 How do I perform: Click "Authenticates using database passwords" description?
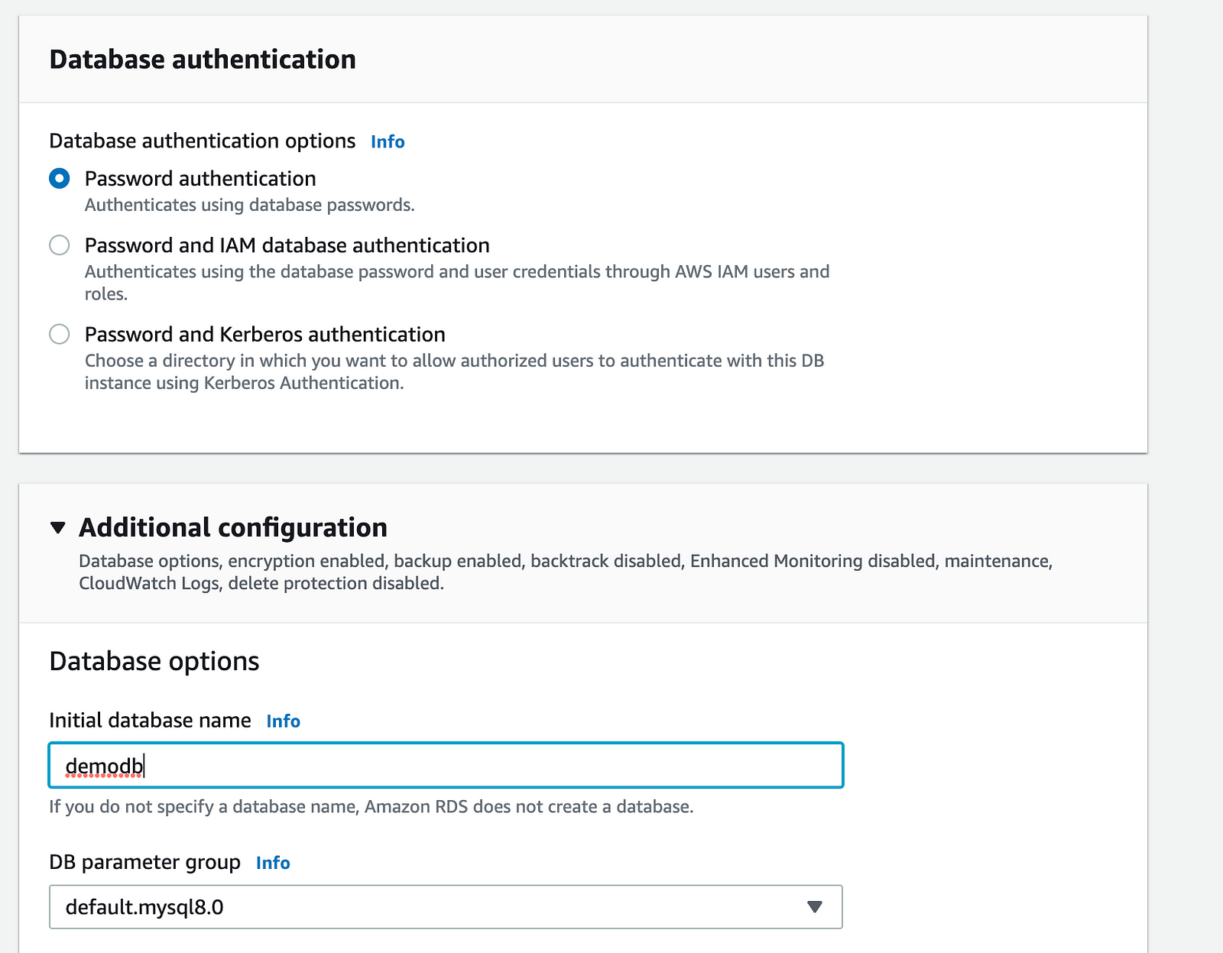tap(249, 206)
